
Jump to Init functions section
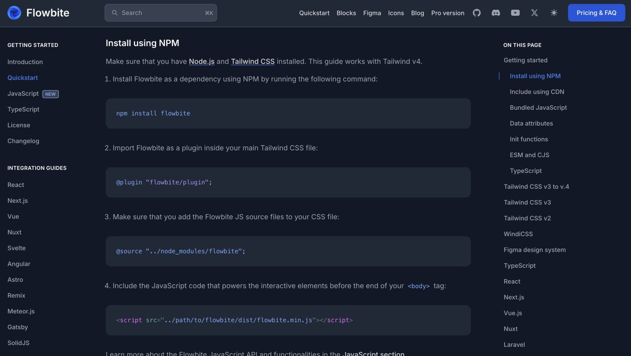click(529, 139)
